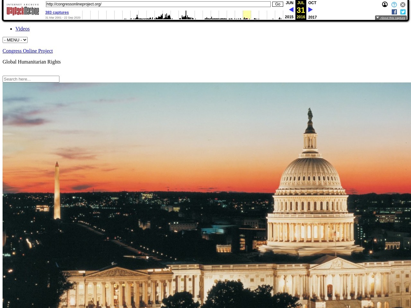This screenshot has width=411, height=308.
Task: Share capture on Facebook
Action: (394, 12)
